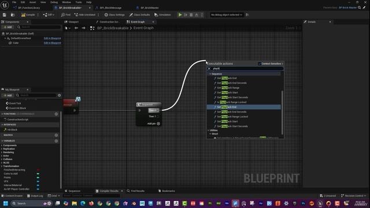Click the green Play button
The image size is (370, 208).
180,15
